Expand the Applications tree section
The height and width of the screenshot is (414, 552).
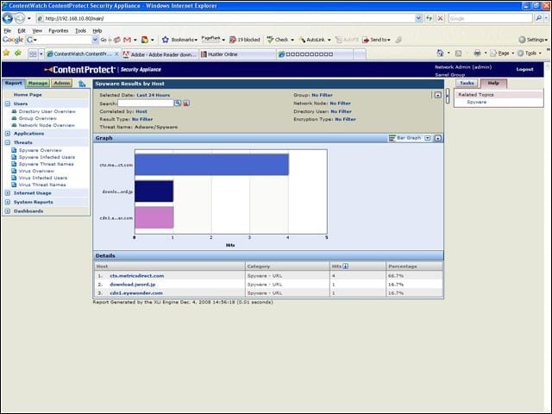pyautogui.click(x=8, y=134)
